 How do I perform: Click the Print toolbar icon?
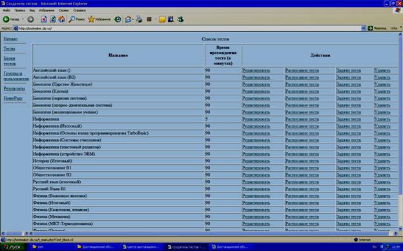[139, 19]
